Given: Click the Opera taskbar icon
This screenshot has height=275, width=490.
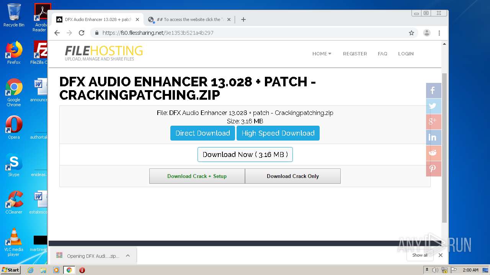Looking at the screenshot, I should [82, 270].
